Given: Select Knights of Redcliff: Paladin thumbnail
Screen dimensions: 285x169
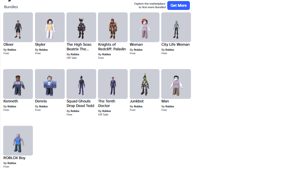Looking at the screenshot, I should tap(113, 27).
